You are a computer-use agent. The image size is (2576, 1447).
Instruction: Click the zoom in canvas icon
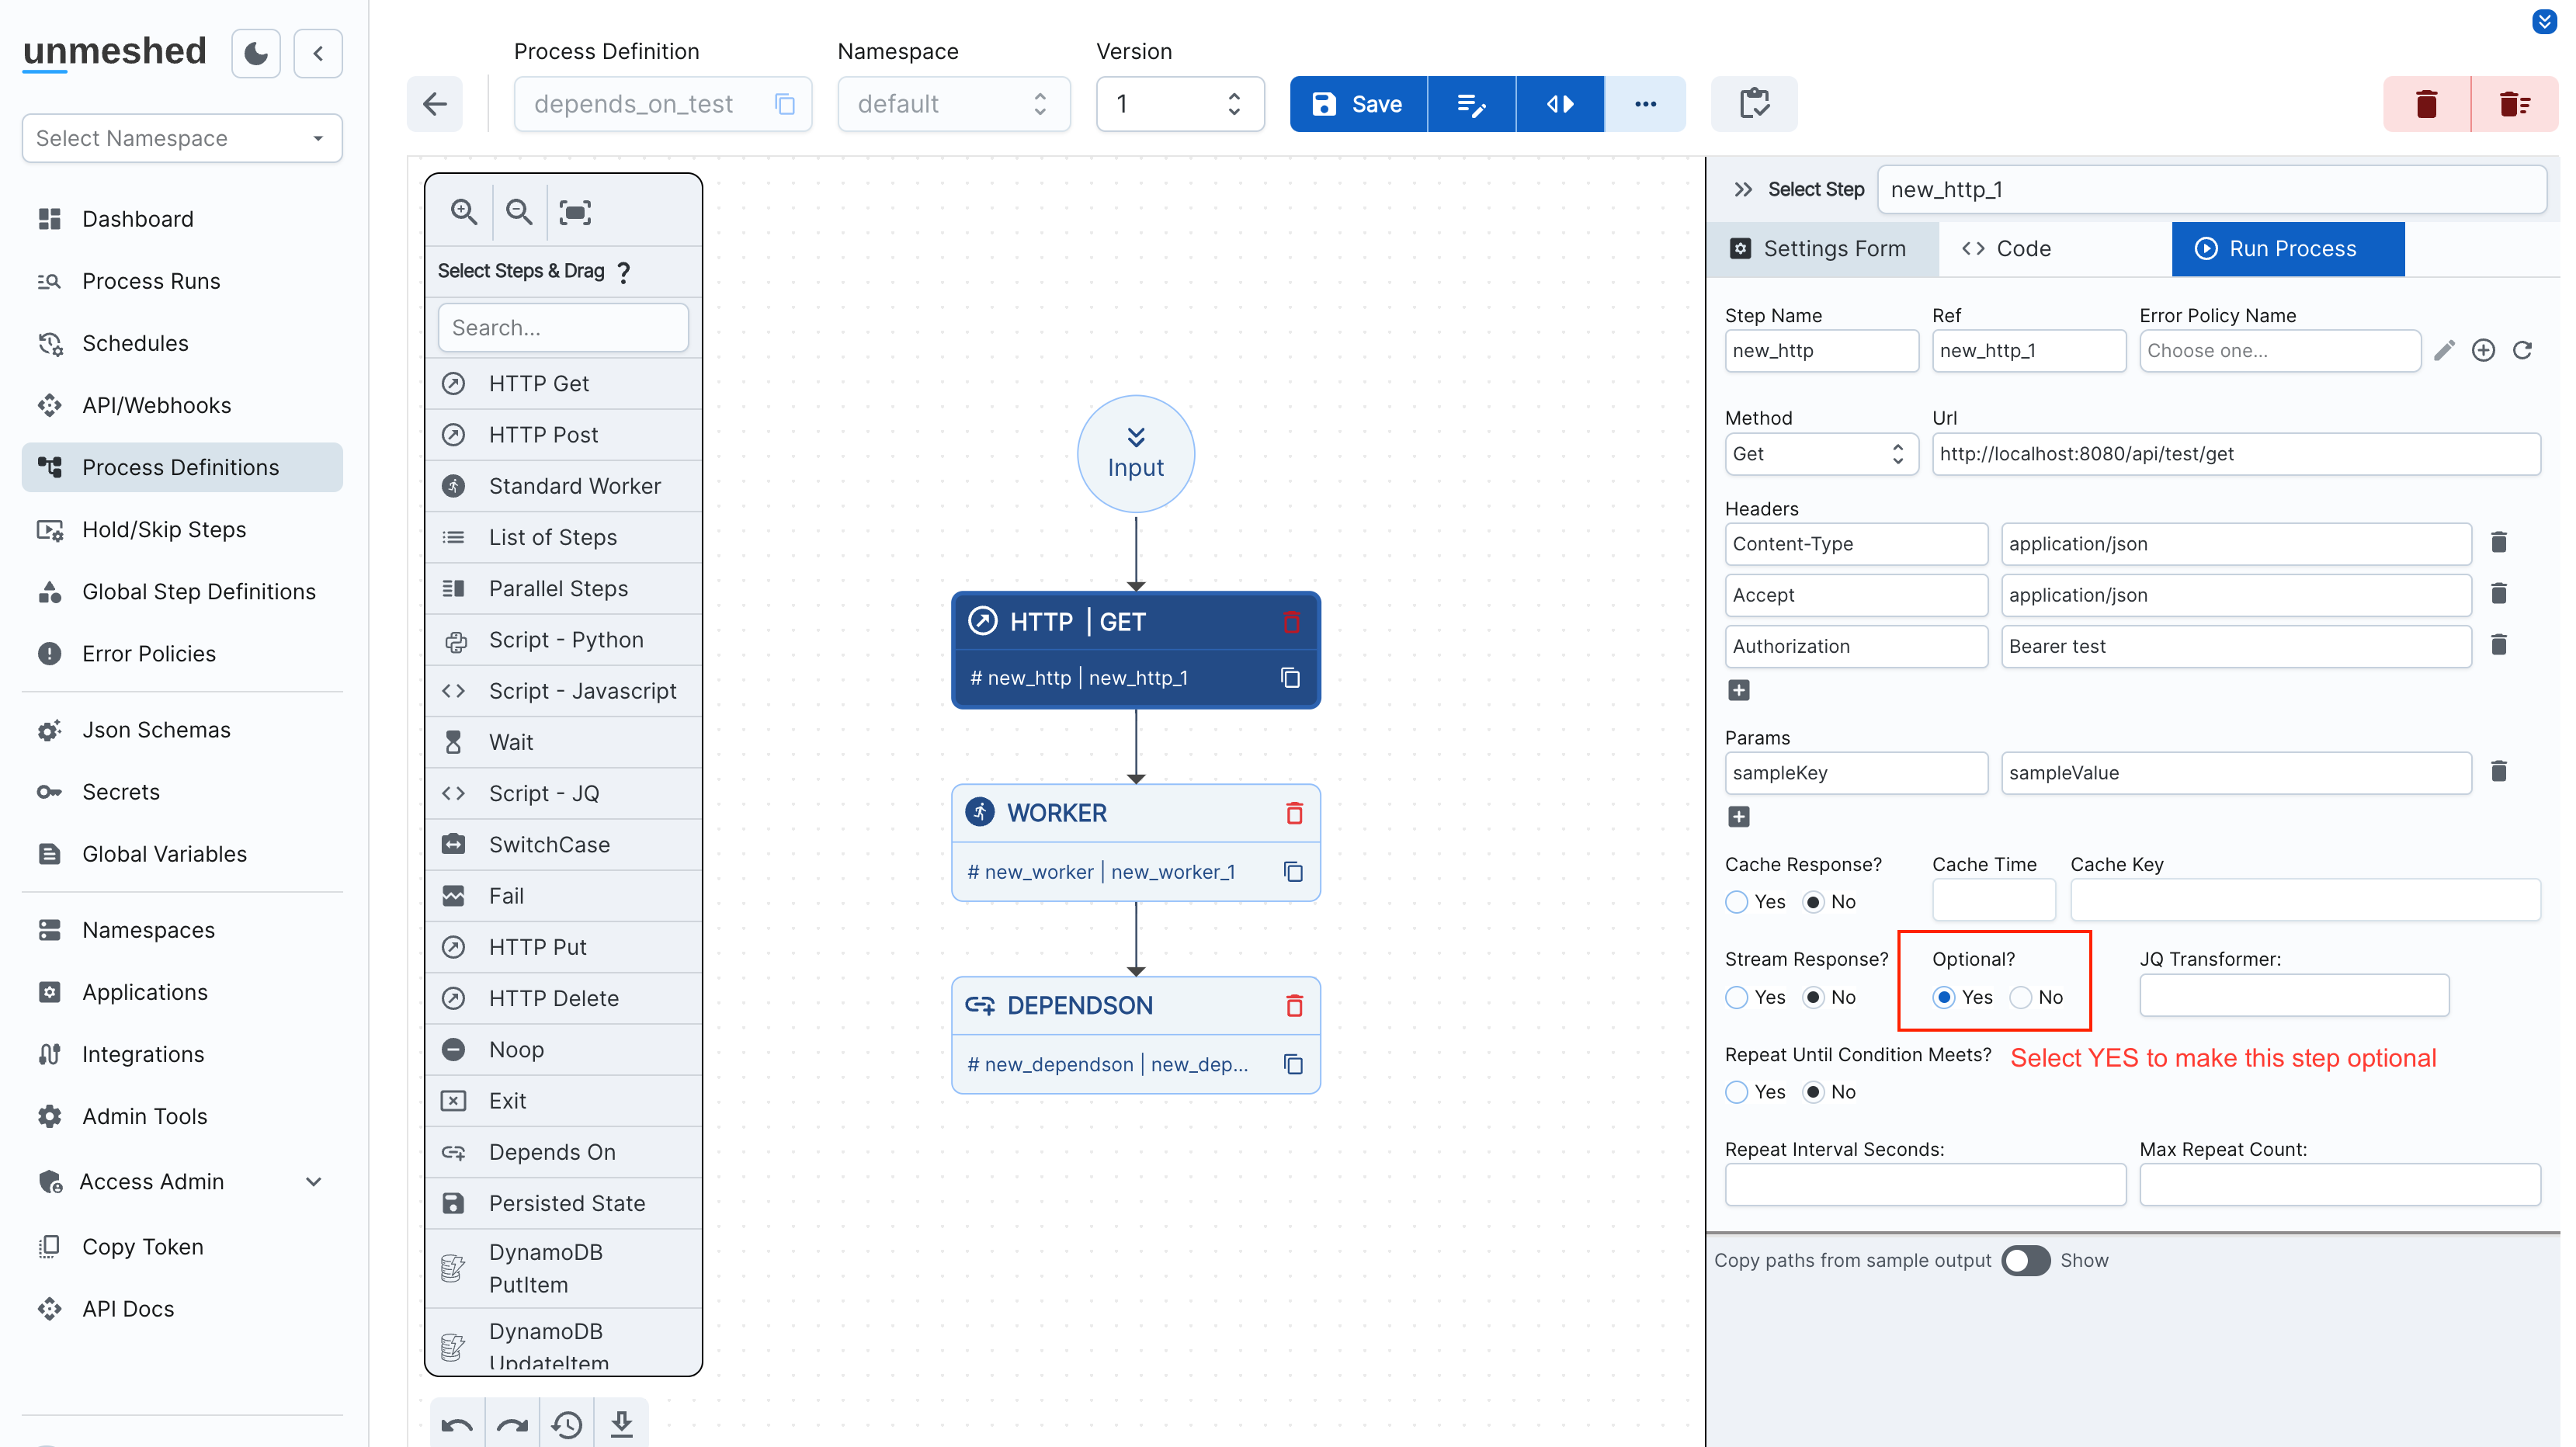tap(463, 211)
